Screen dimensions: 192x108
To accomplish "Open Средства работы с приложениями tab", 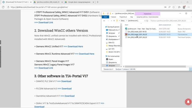I will pos(147,17).
